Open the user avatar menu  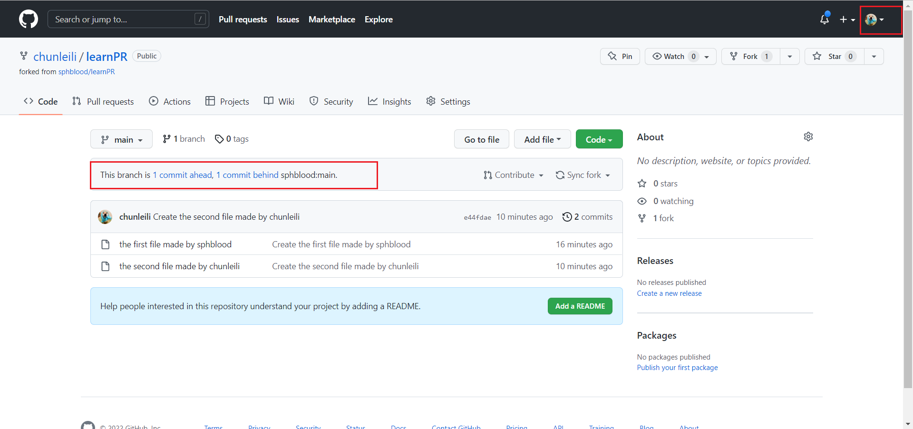(x=874, y=19)
